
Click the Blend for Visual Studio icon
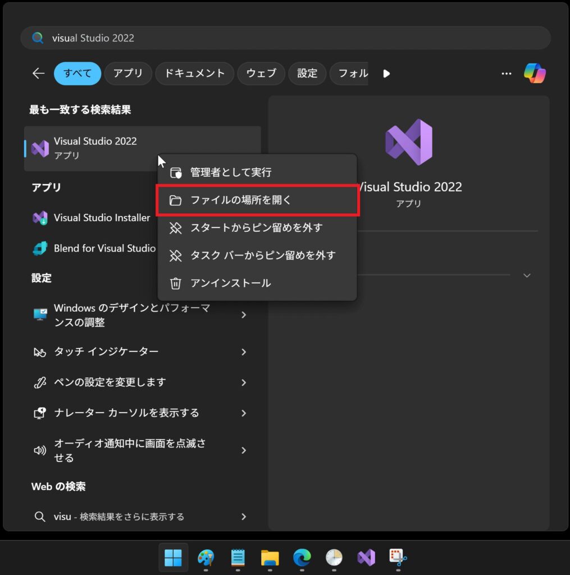tap(40, 248)
